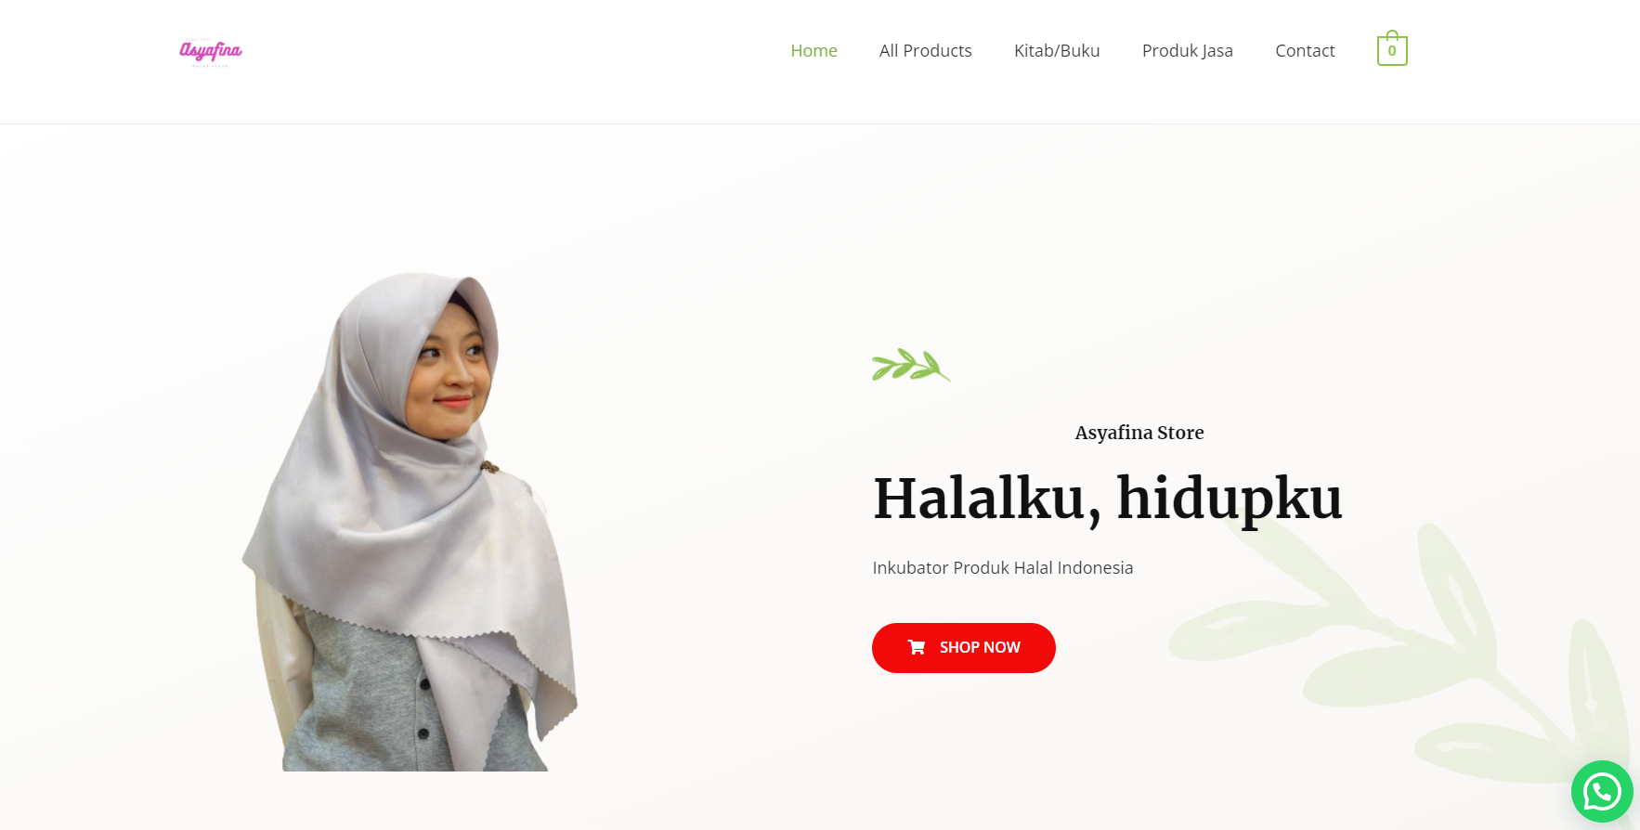
Task: Click the cart item count number
Action: pos(1392,52)
